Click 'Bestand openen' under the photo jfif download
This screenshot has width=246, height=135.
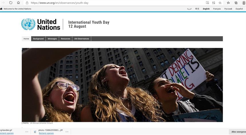[46, 133]
